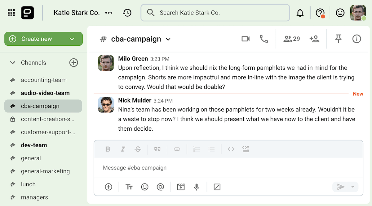This screenshot has width=372, height=206.
Task: Start a video call in cba-campaign
Action: [x=246, y=39]
